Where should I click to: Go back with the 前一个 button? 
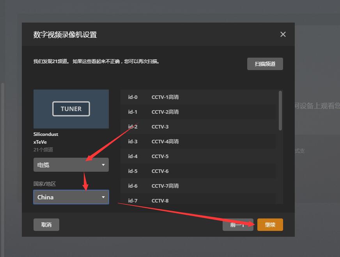point(238,225)
